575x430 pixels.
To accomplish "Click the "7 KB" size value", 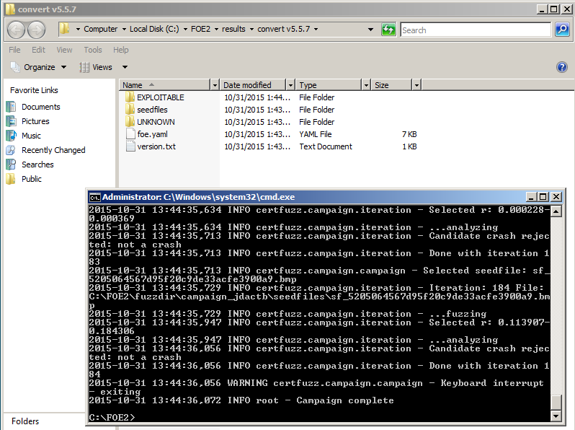I will tap(409, 134).
